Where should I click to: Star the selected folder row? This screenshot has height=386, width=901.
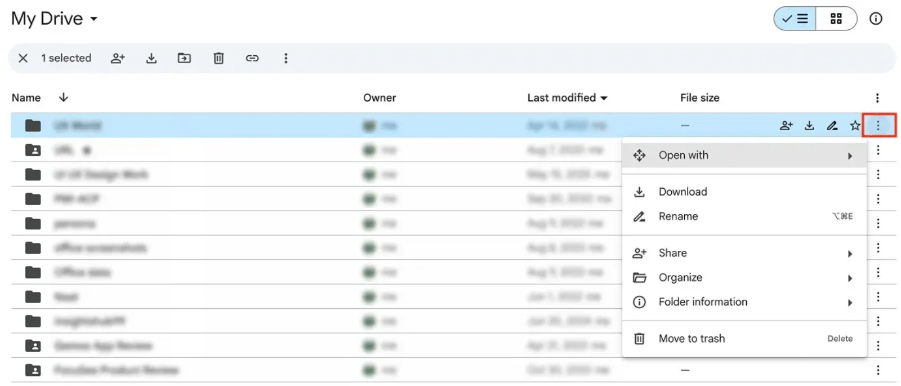(x=855, y=125)
